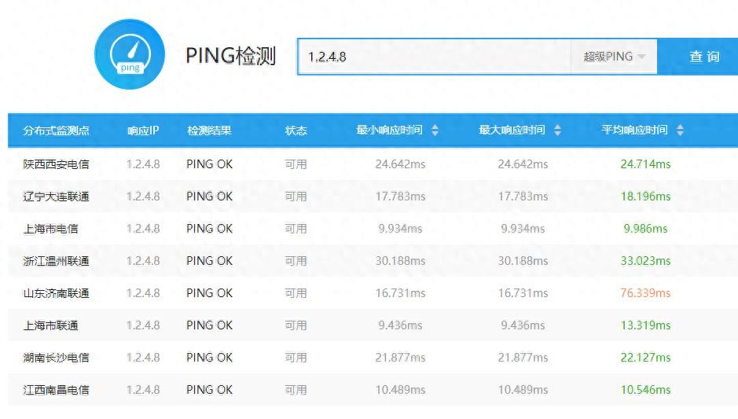Click the 响应IP column header
Viewport: 738px width, 419px height.
[143, 130]
